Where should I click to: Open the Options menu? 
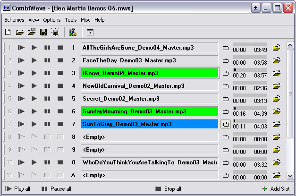[52, 20]
